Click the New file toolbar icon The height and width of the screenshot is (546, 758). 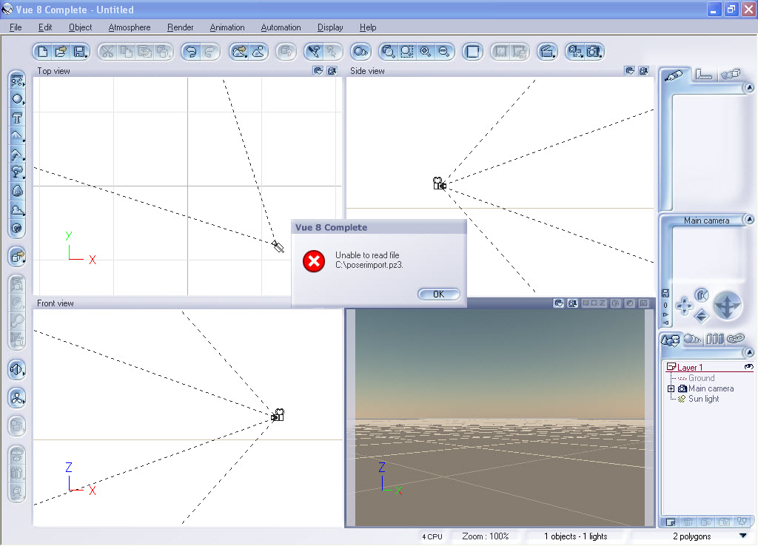43,52
